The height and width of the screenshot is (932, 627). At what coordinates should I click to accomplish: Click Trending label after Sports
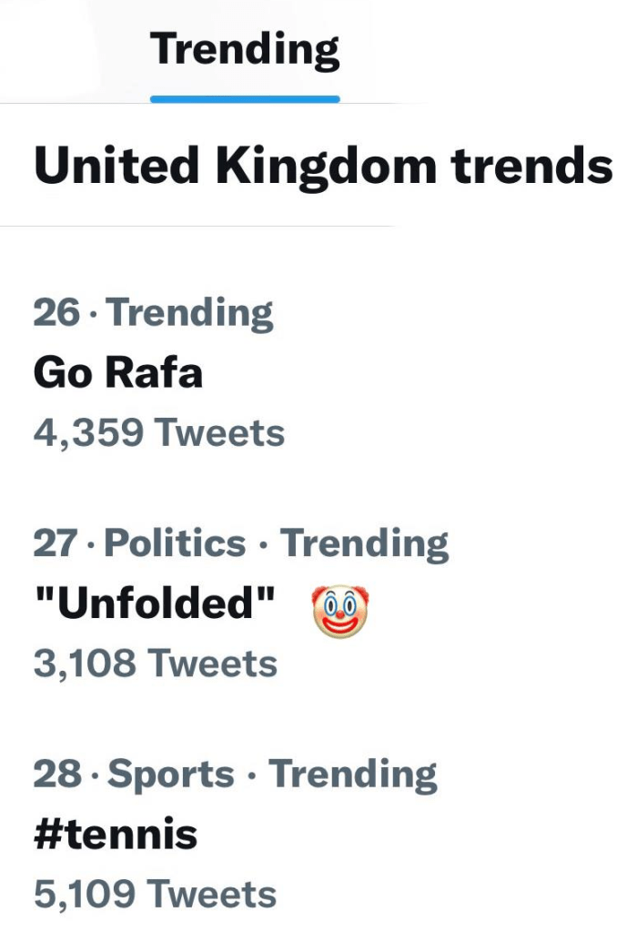point(353,775)
